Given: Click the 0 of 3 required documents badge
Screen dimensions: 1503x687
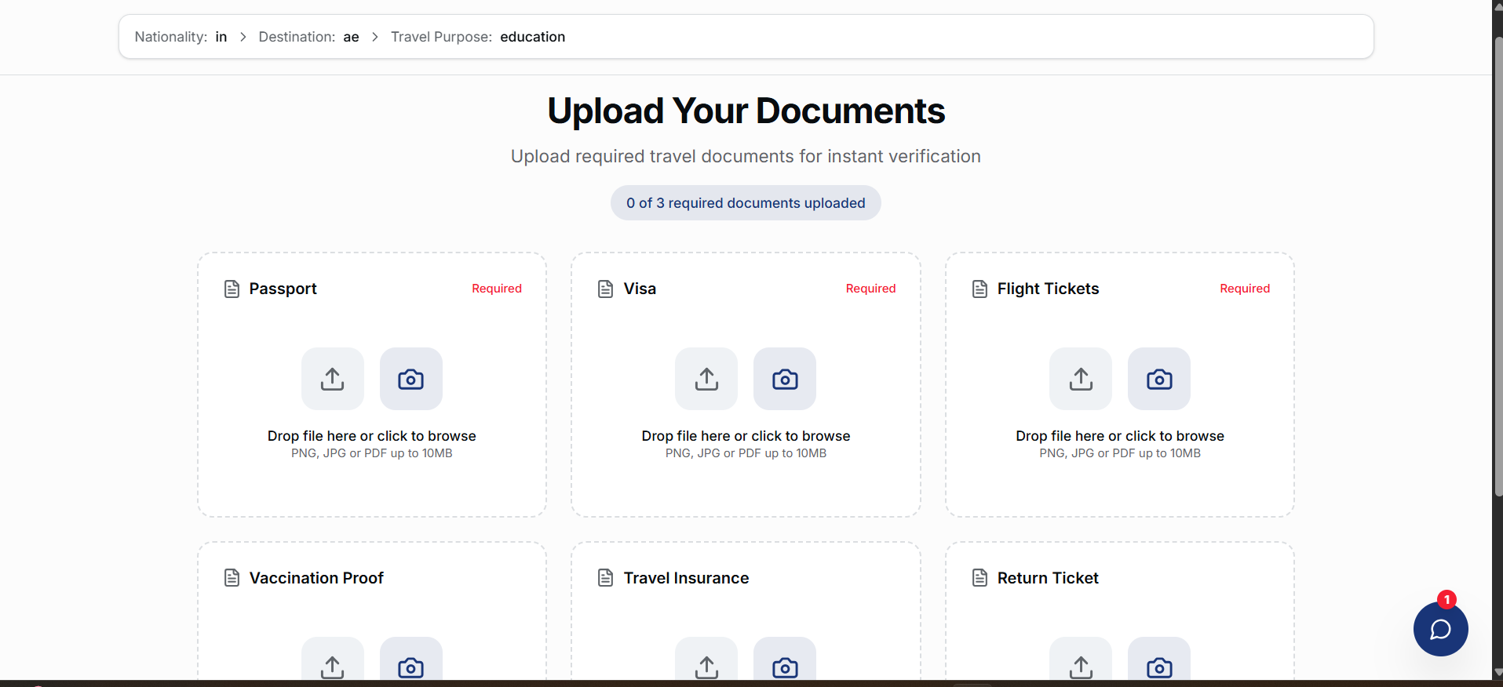Looking at the screenshot, I should tap(746, 203).
